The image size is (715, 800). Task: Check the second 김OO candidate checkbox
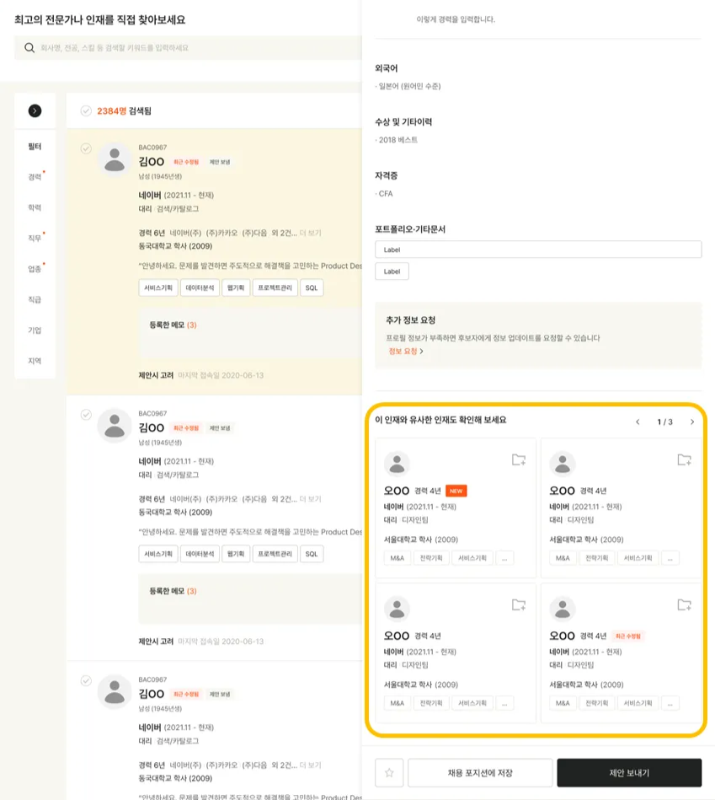tap(86, 414)
